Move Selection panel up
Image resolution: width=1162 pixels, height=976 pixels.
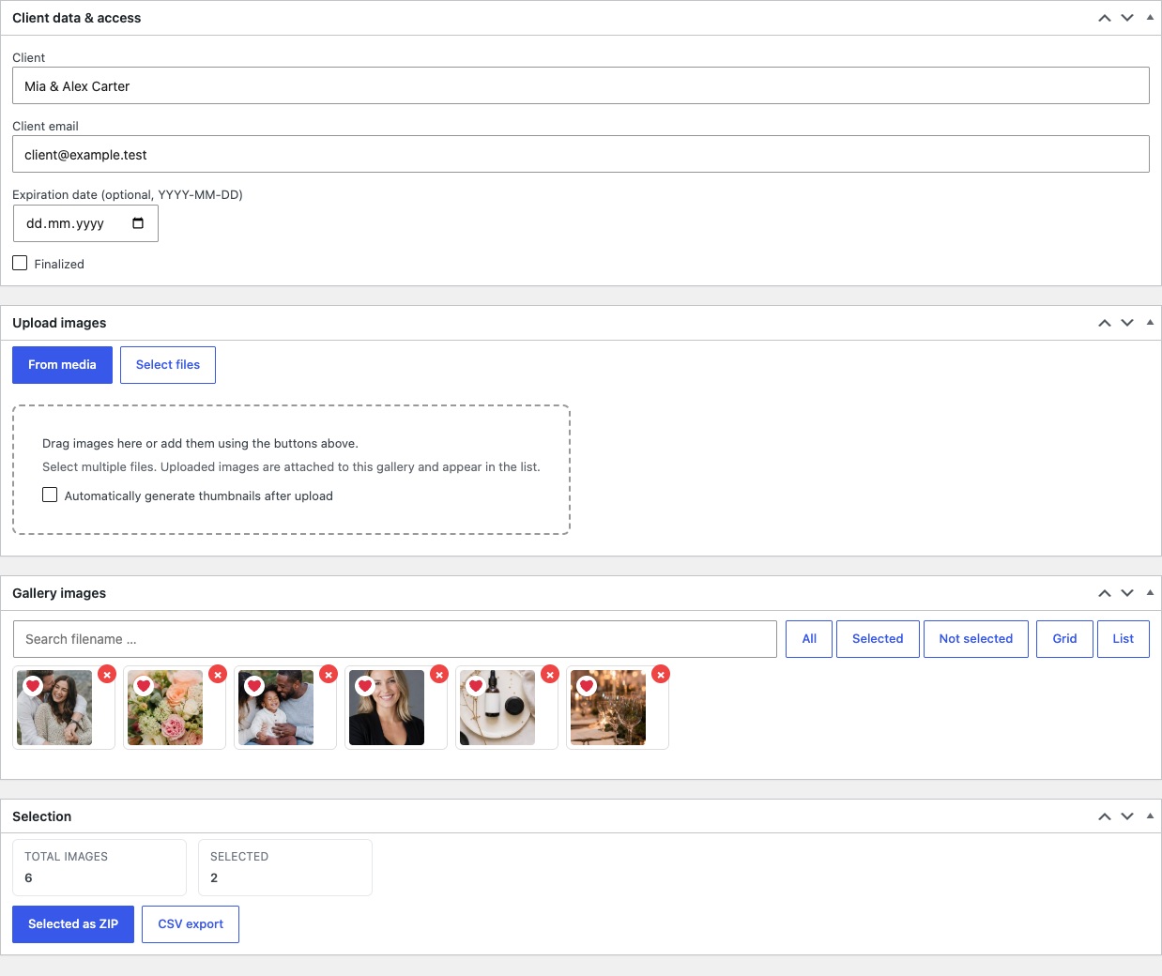point(1105,816)
